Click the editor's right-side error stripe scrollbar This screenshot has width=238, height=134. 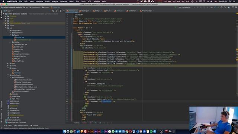click(237, 67)
